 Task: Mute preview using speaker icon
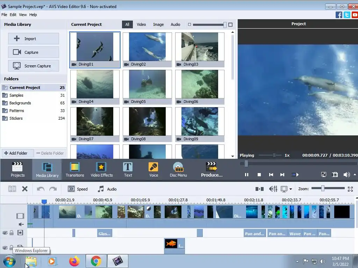pos(346,175)
